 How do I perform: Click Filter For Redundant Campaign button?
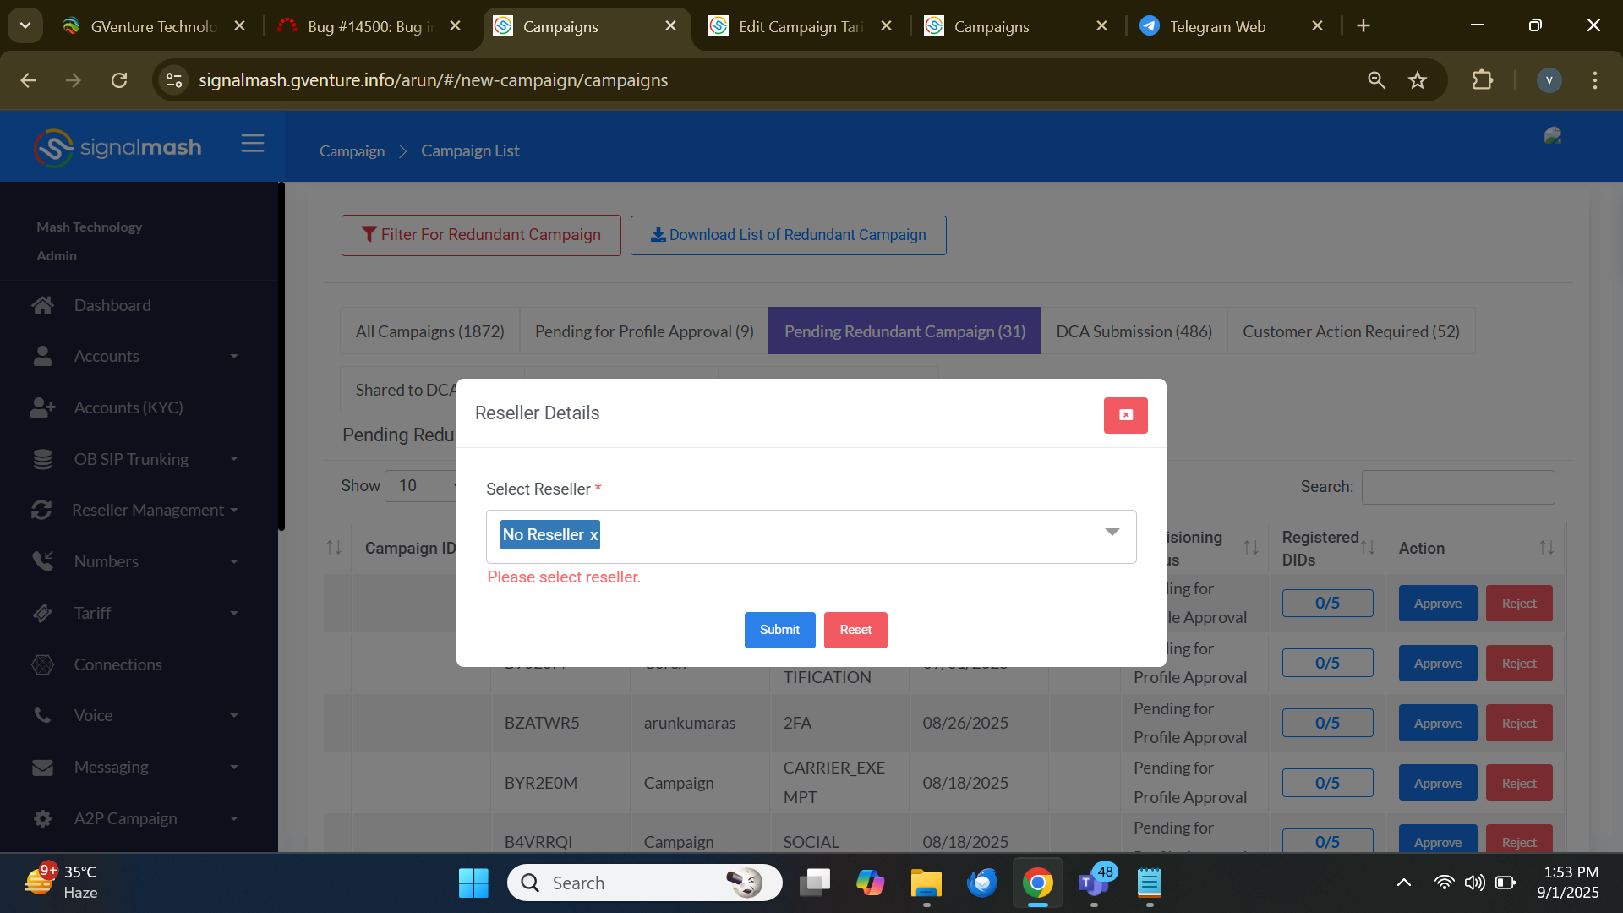[481, 235]
